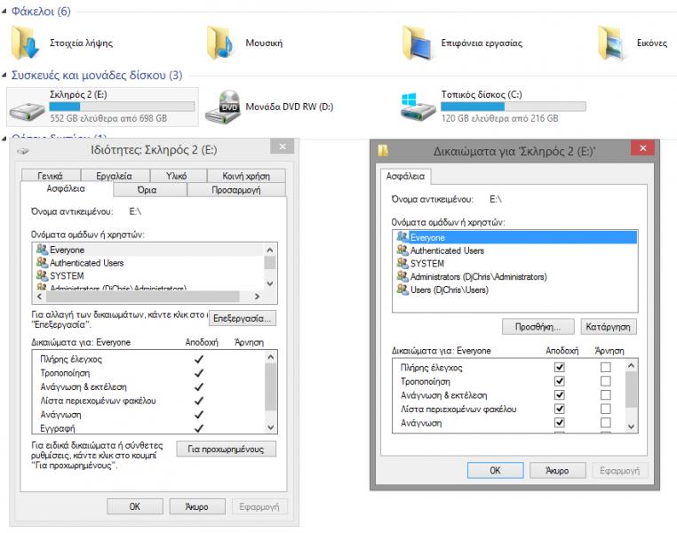The image size is (677, 533).
Task: Click the E: drive free space bar
Action: pyautogui.click(x=122, y=107)
